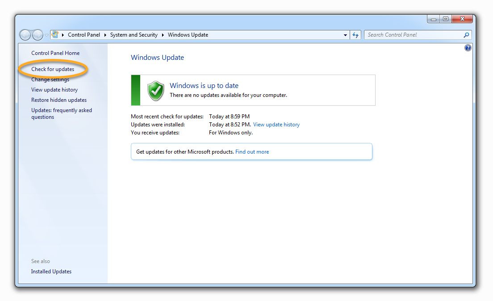Screen dimensions: 493x301
Task: Click the Find out more link
Action: click(x=252, y=152)
